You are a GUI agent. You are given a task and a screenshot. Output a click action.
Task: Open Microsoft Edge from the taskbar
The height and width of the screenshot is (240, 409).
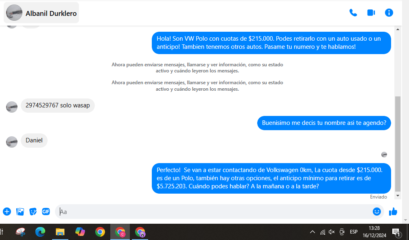[x=40, y=232]
